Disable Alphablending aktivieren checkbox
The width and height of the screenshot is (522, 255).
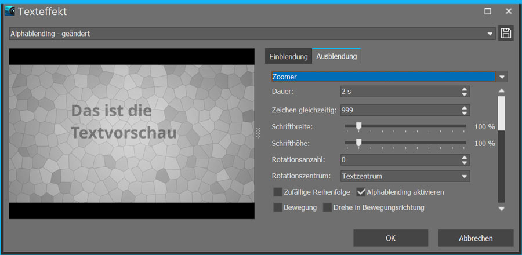[x=361, y=192]
